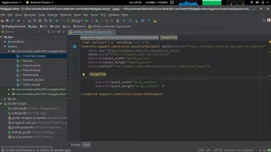271x152 pixels.
Task: Open the VCS menu
Action: pos(103,15)
